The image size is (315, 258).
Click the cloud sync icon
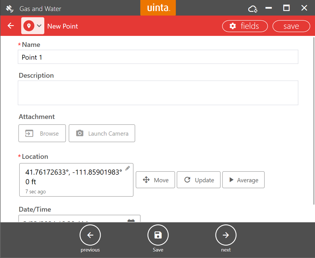pos(253,9)
